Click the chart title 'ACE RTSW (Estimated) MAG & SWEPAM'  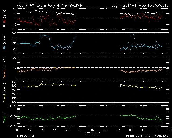[50, 5]
